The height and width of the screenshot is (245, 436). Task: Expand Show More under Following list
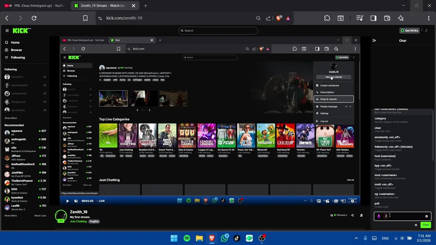coord(11,118)
